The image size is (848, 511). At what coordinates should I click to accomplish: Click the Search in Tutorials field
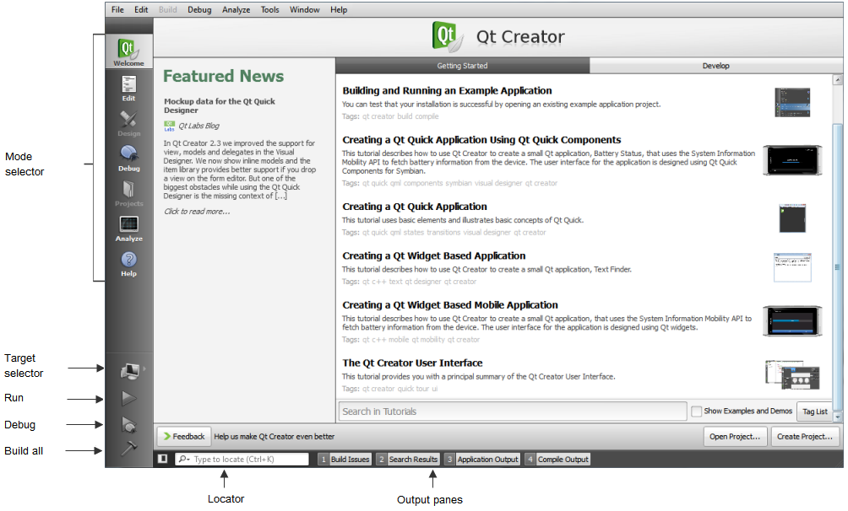point(512,411)
